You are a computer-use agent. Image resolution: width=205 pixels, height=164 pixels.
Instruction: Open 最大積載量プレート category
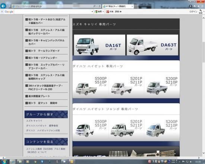(46, 96)
